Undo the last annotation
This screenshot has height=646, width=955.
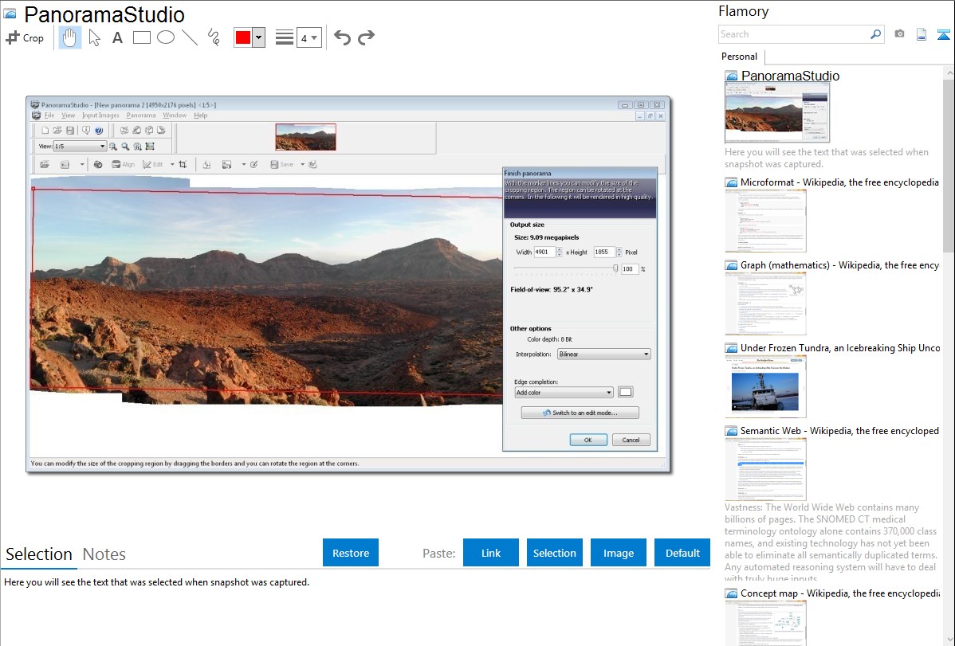[x=342, y=37]
